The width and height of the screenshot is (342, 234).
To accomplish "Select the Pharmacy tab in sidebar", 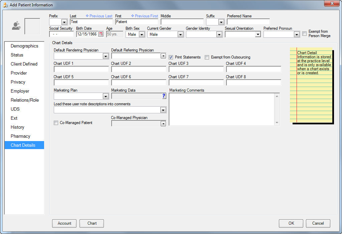I will [20, 136].
